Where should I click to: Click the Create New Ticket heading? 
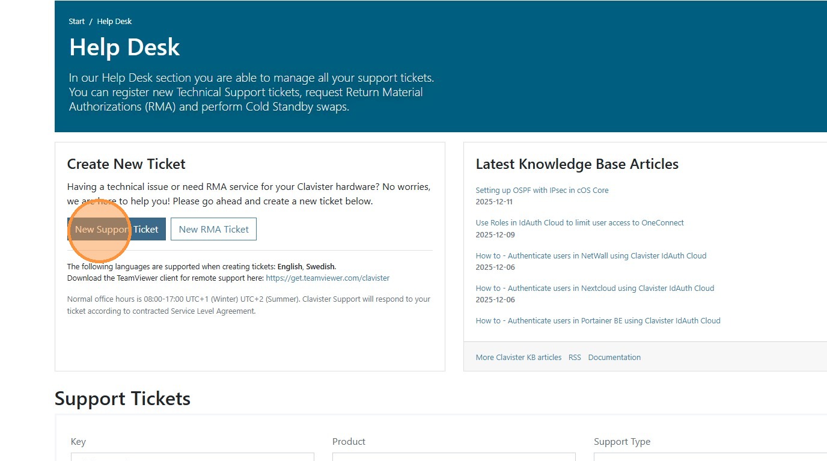126,164
